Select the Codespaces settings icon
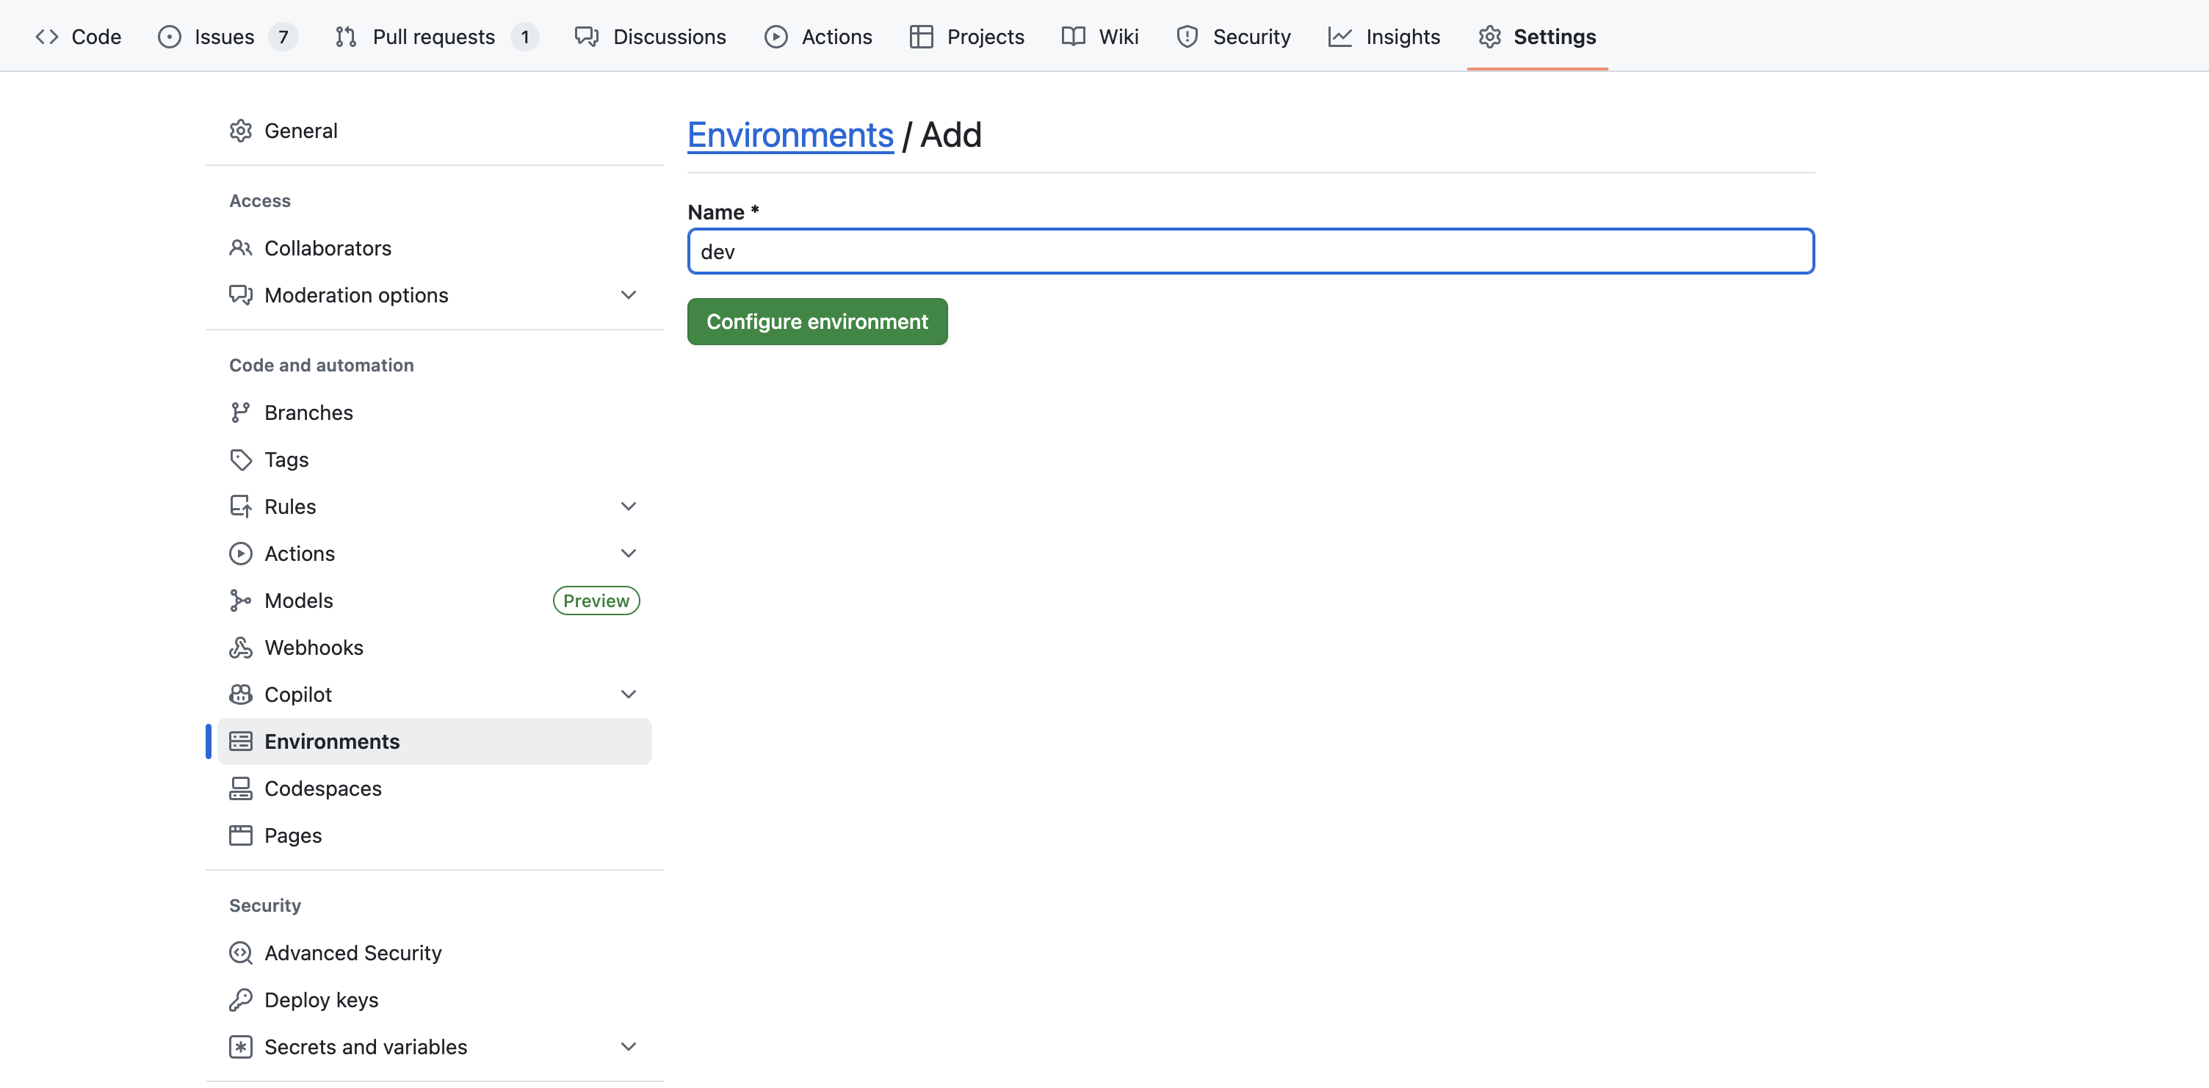This screenshot has height=1088, width=2209. coord(241,788)
